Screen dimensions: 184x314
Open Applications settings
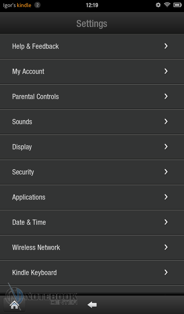coord(92,197)
